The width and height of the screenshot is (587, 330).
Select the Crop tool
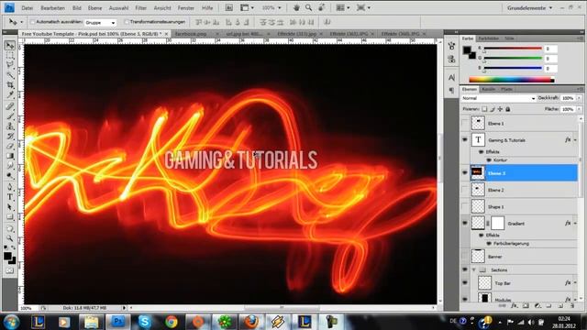tap(10, 85)
